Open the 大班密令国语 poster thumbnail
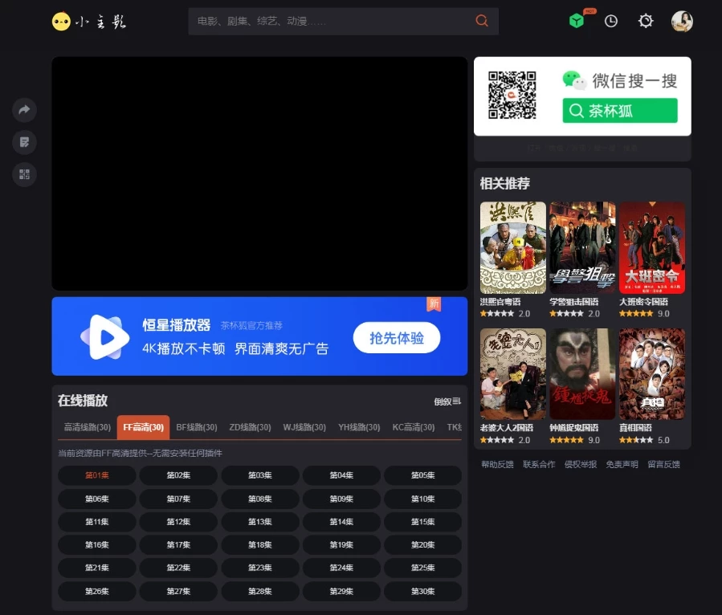Image resolution: width=722 pixels, height=615 pixels. click(651, 247)
